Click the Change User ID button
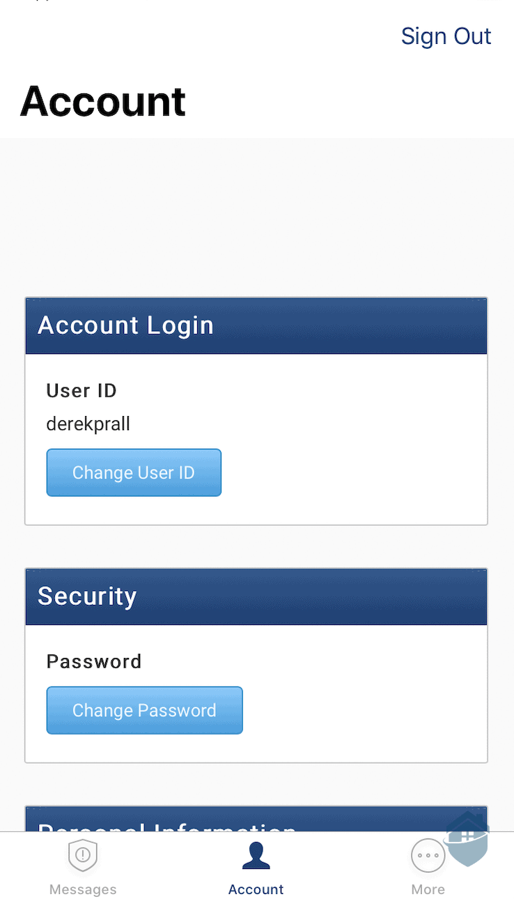The height and width of the screenshot is (899, 514). 134,472
